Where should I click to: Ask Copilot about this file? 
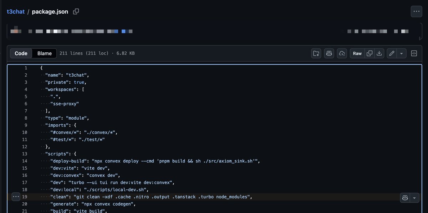(329, 53)
